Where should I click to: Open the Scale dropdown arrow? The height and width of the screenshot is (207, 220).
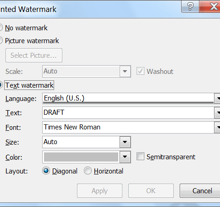[x=125, y=71]
